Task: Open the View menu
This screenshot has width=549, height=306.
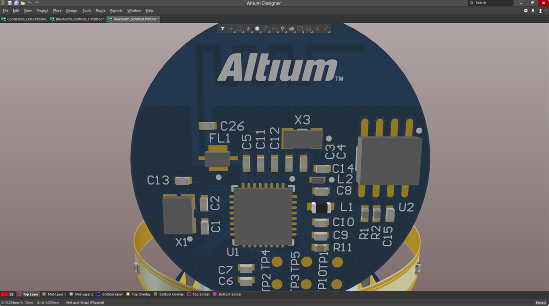Action: click(x=28, y=10)
